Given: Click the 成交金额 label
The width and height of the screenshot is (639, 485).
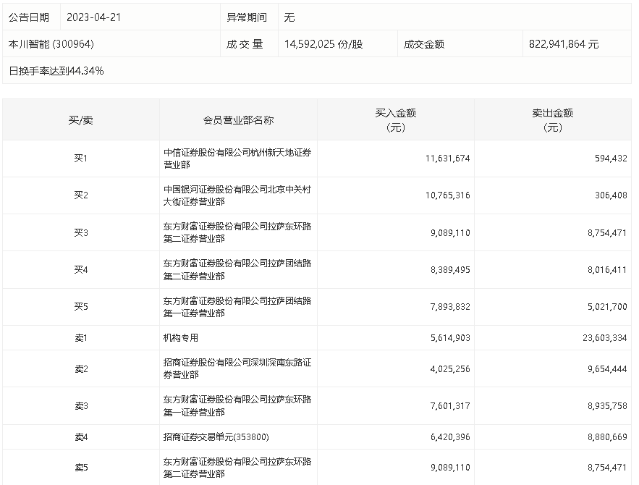Looking at the screenshot, I should click(x=424, y=44).
